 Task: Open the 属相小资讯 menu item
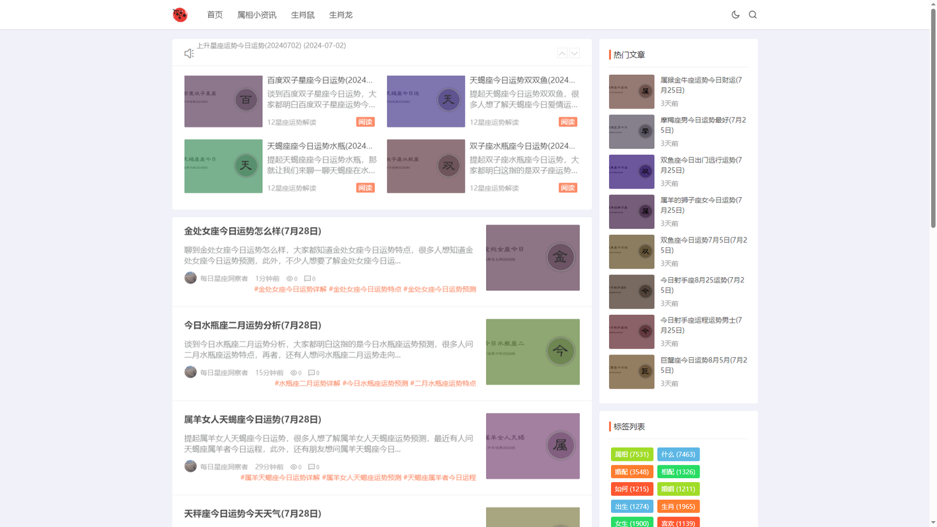[x=257, y=15]
